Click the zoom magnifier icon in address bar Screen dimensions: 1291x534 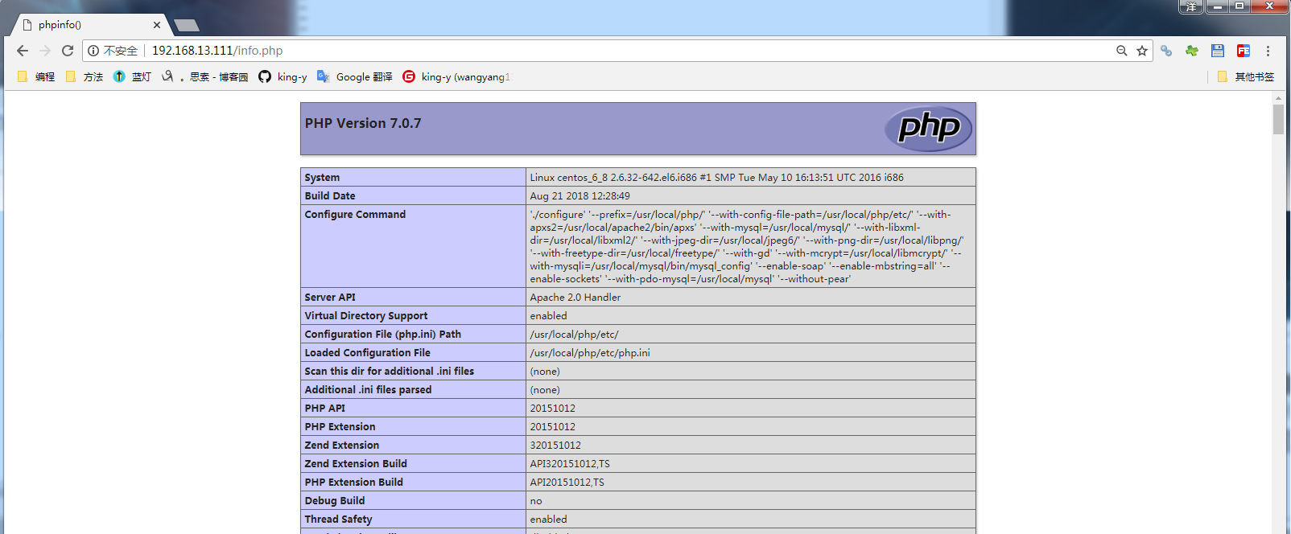1121,51
